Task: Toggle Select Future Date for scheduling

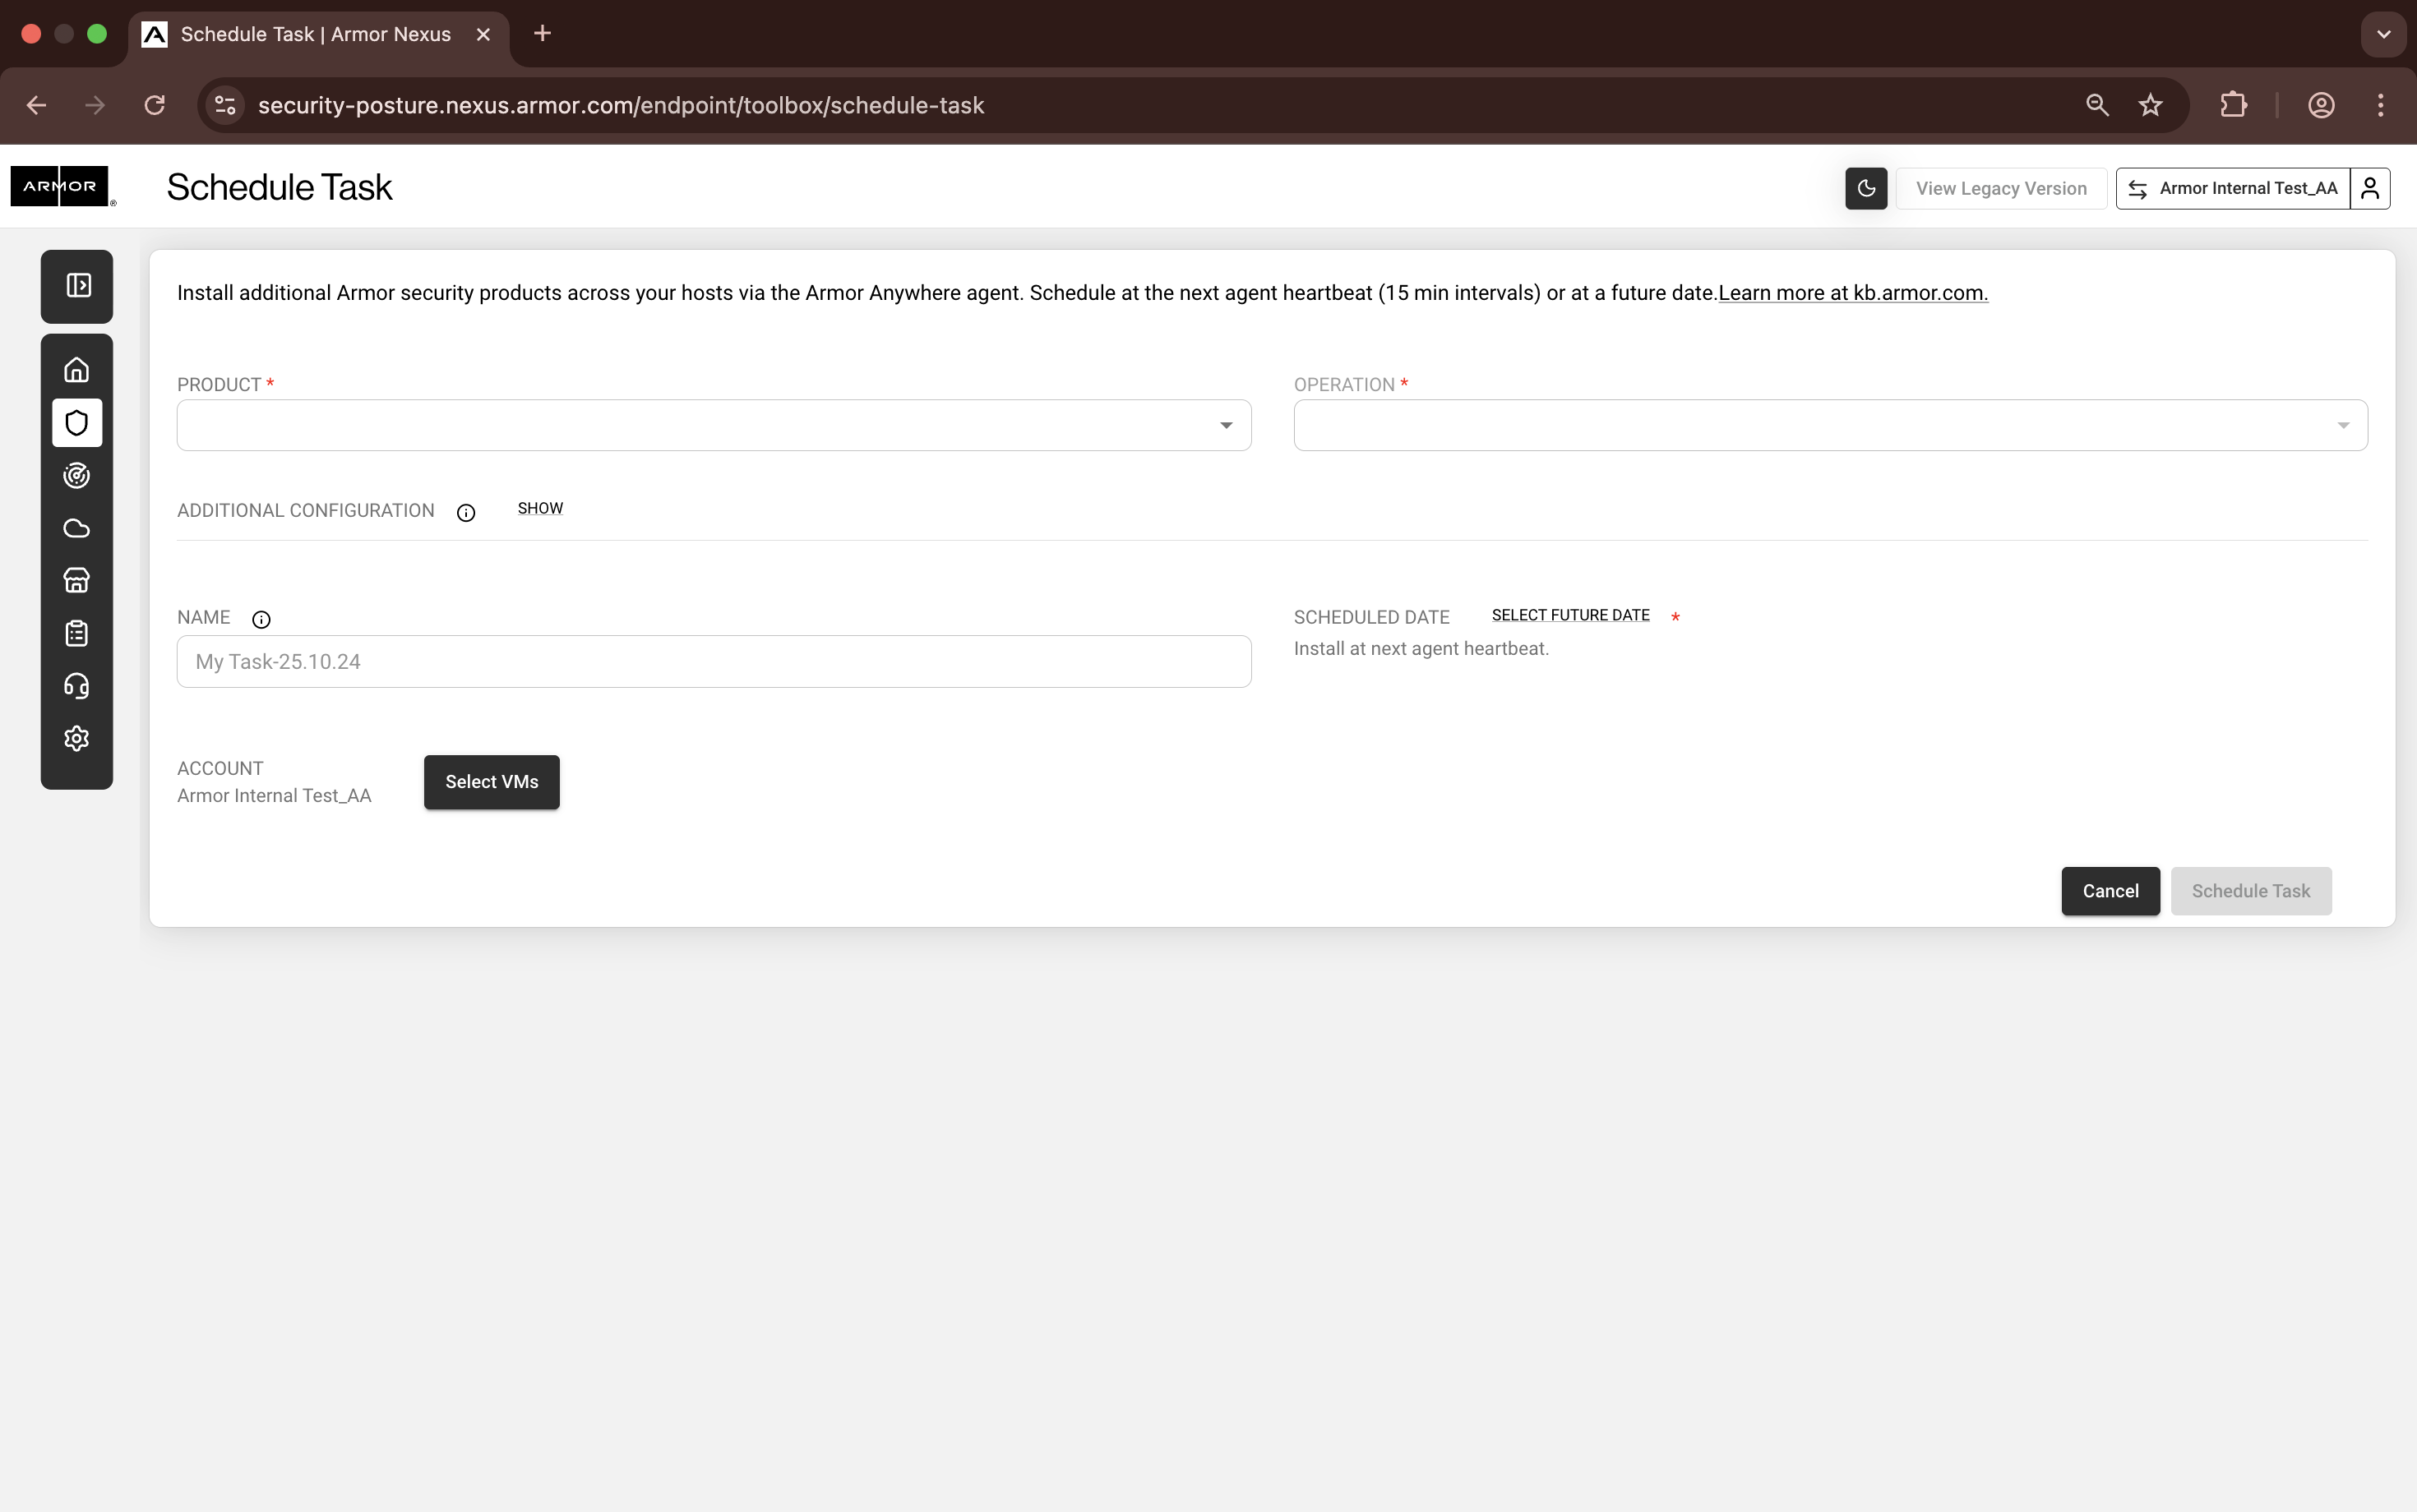Action: [1569, 616]
